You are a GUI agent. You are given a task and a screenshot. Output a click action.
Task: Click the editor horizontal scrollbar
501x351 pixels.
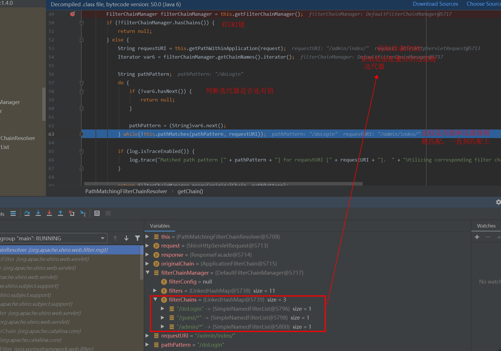[x=223, y=184]
